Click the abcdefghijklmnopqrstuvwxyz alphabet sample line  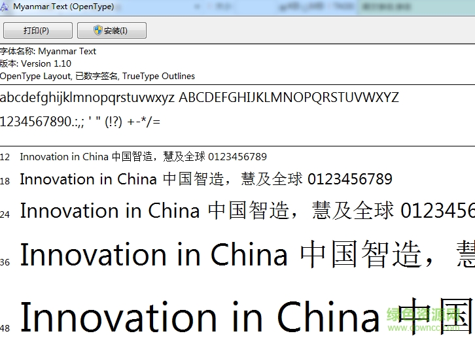200,97
